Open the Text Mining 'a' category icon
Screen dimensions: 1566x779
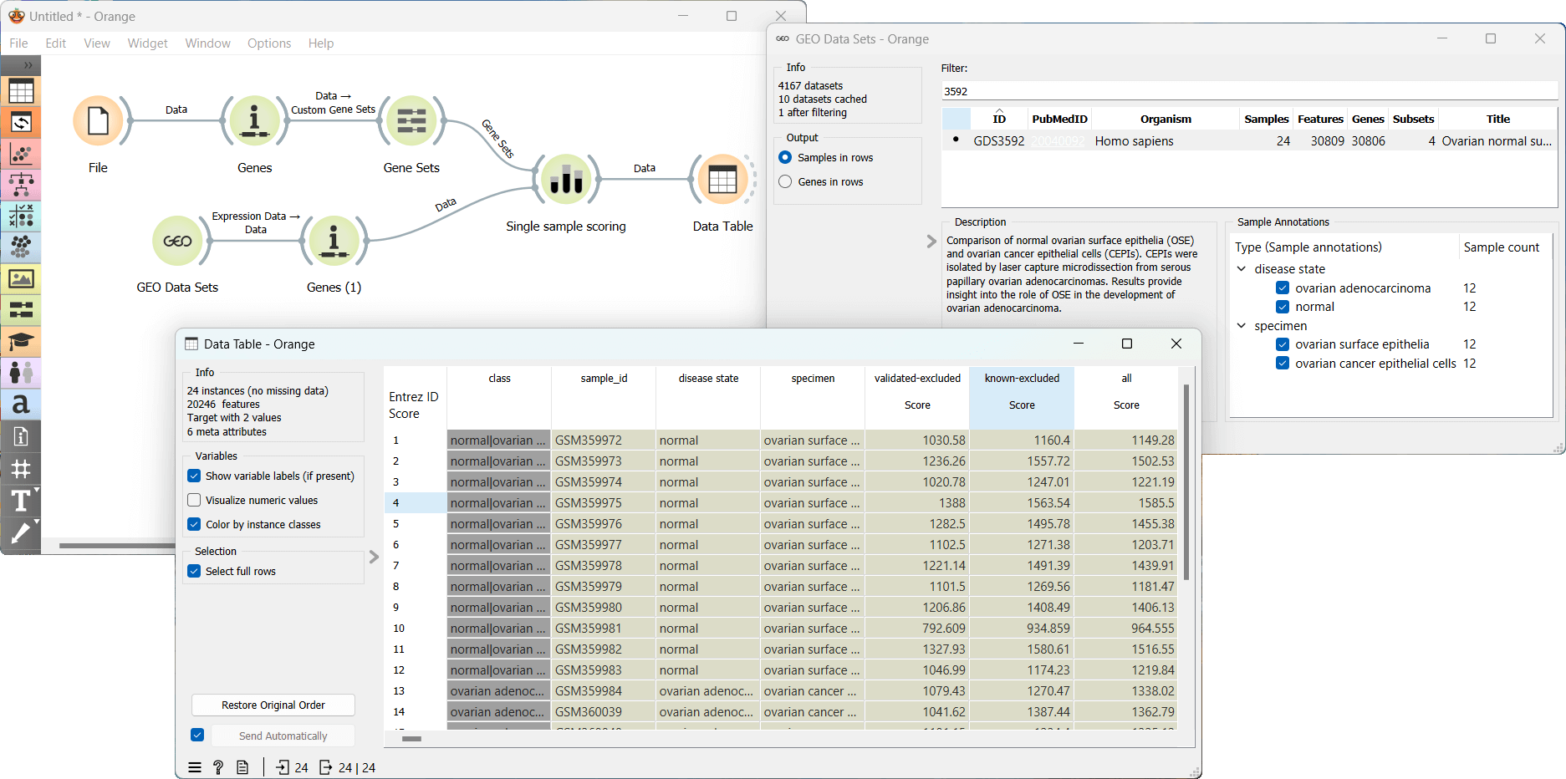(21, 405)
